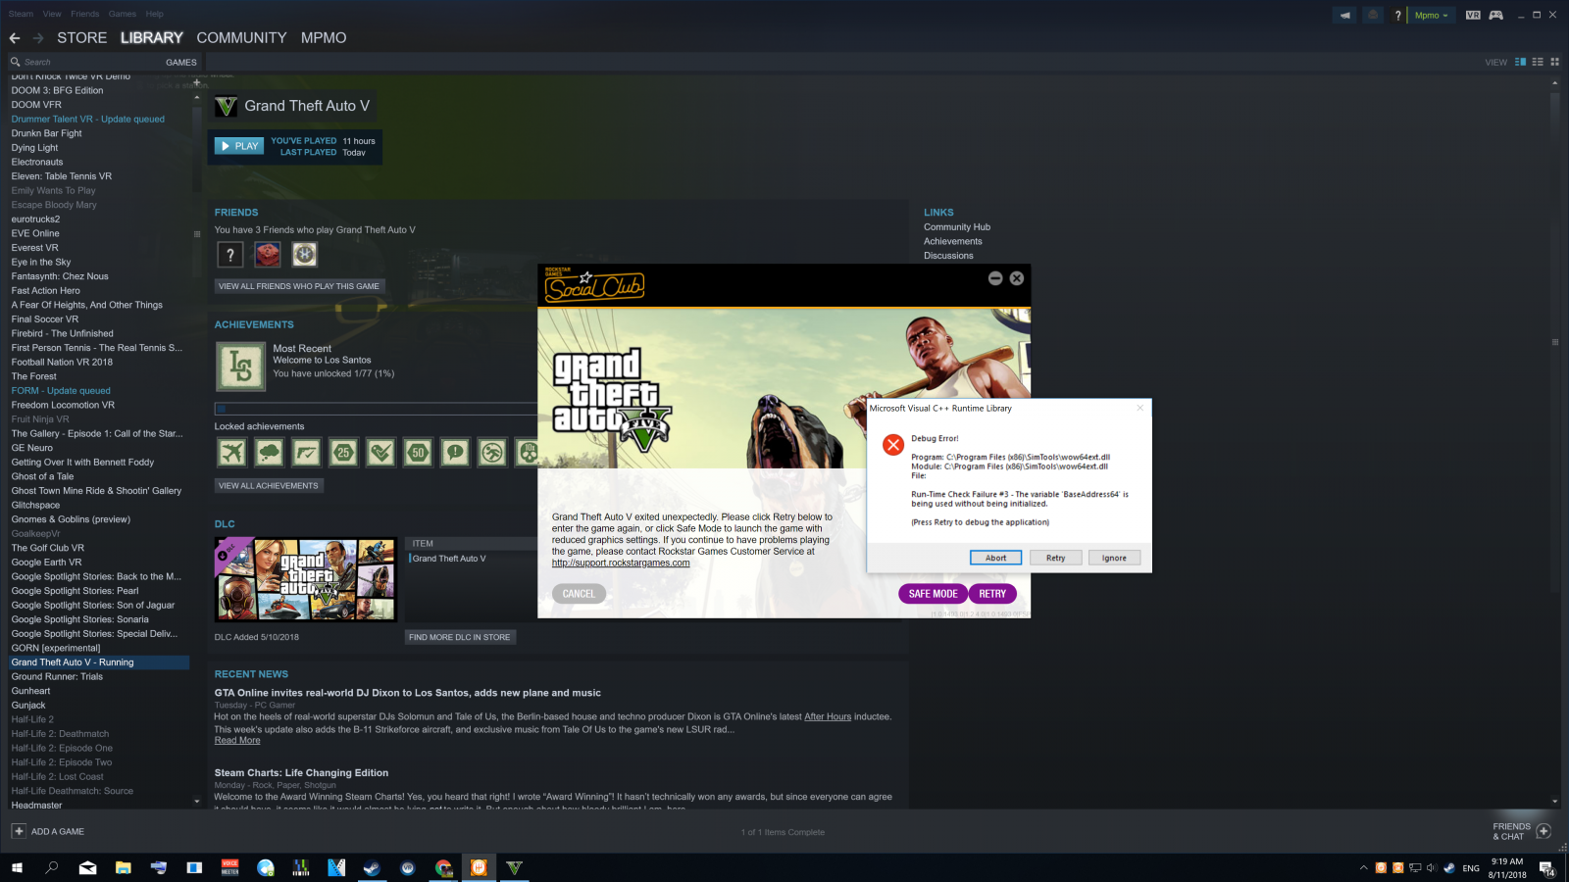Open the Mpmo account dropdown
This screenshot has height=882, width=1569.
point(1432,15)
